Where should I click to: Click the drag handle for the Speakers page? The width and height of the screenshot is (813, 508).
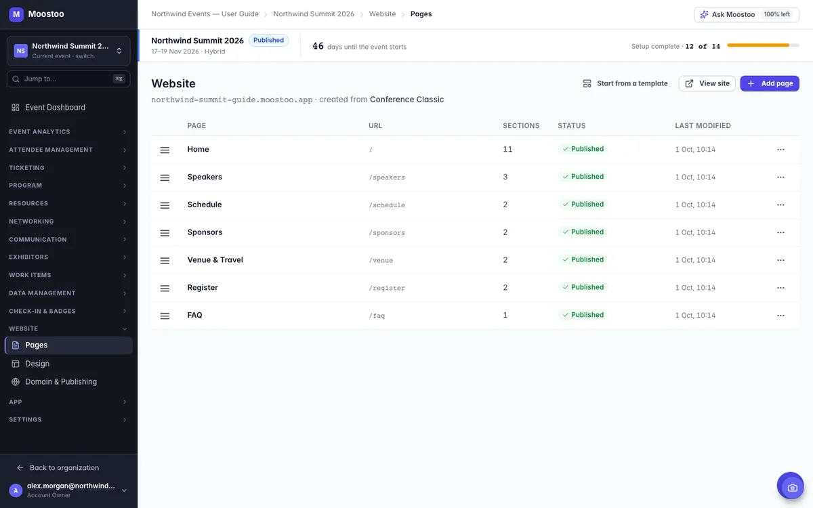pyautogui.click(x=165, y=177)
